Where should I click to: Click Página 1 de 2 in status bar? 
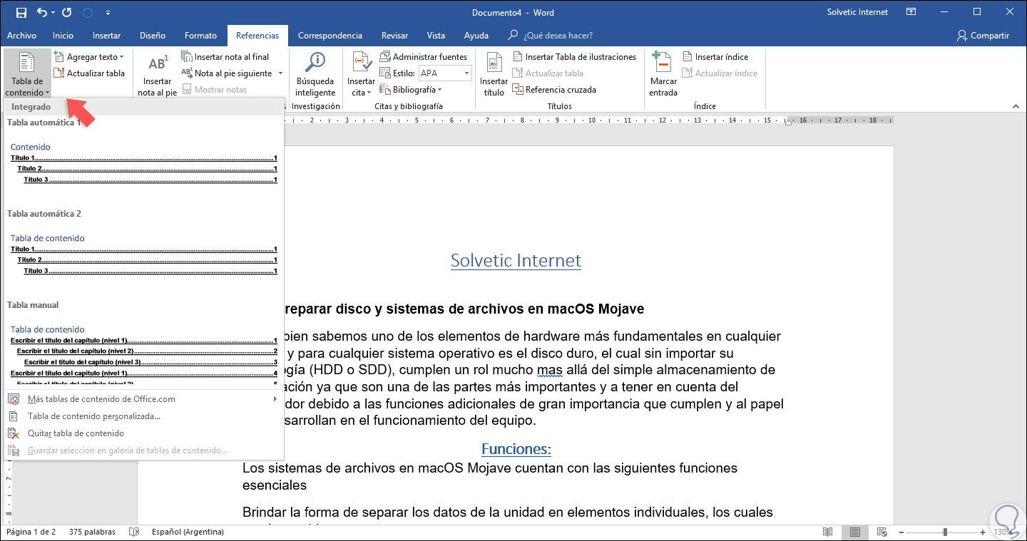pyautogui.click(x=30, y=532)
